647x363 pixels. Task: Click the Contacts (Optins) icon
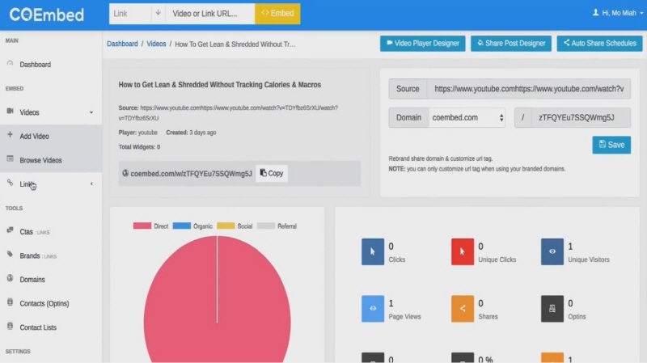10,302
